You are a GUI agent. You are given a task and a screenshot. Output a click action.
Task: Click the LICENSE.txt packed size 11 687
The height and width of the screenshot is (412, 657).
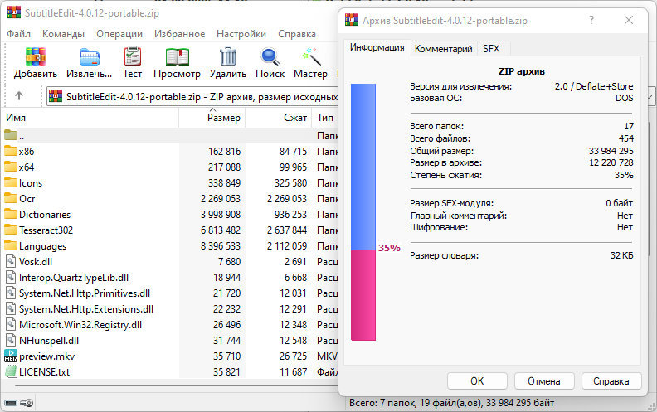point(294,372)
